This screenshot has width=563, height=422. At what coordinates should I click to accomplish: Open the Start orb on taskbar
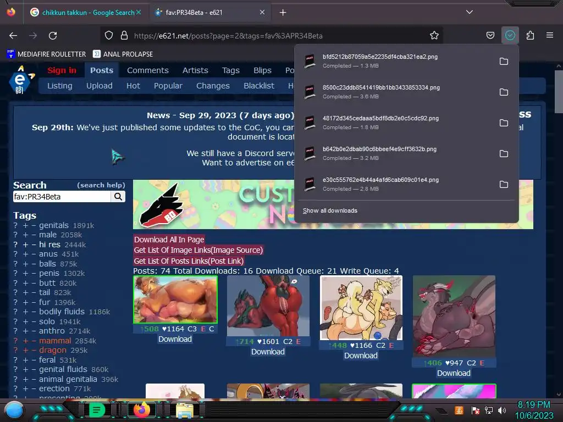pyautogui.click(x=14, y=410)
